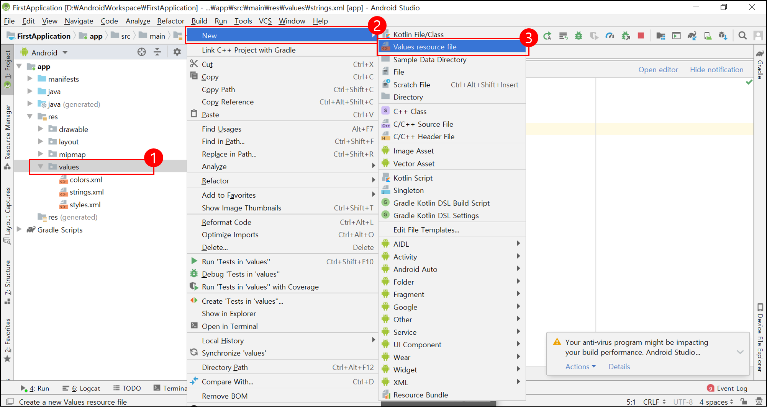Click the Run with Coverage shield icon

pyautogui.click(x=594, y=36)
